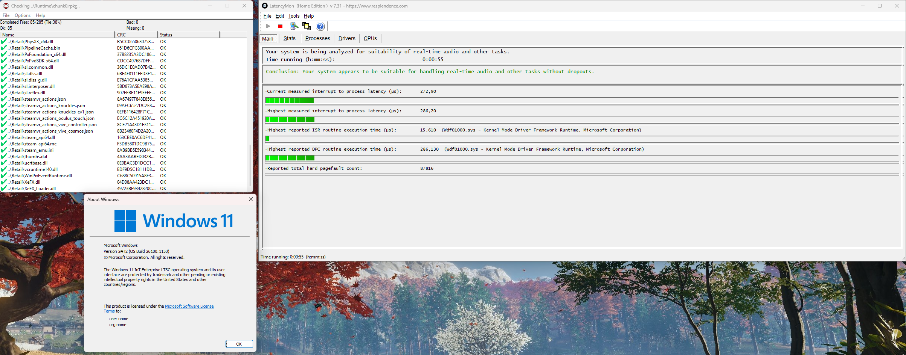Click the checker window's title bar app icon

[6, 6]
